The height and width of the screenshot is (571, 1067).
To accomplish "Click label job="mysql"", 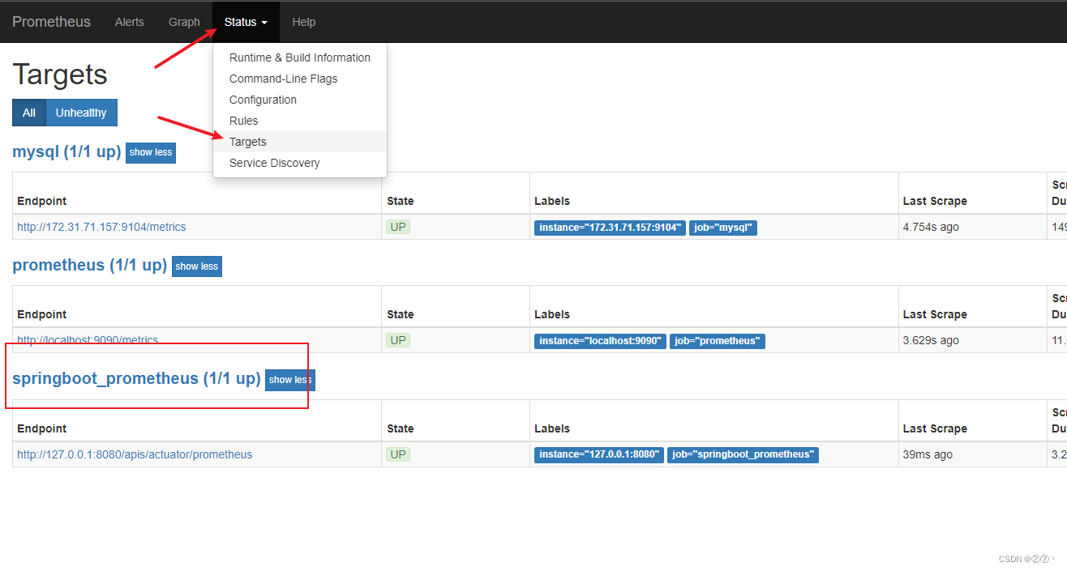I will tap(723, 228).
